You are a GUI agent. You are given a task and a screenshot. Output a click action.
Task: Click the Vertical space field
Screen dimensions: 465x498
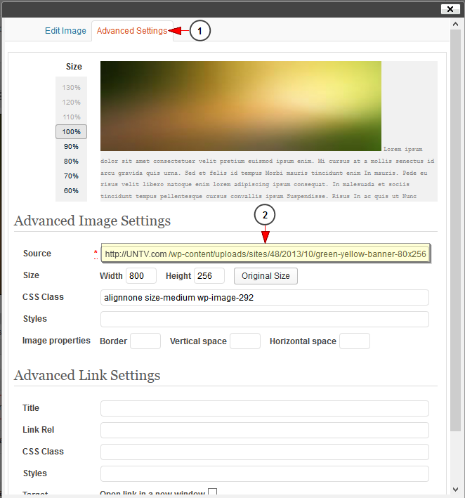tap(245, 341)
